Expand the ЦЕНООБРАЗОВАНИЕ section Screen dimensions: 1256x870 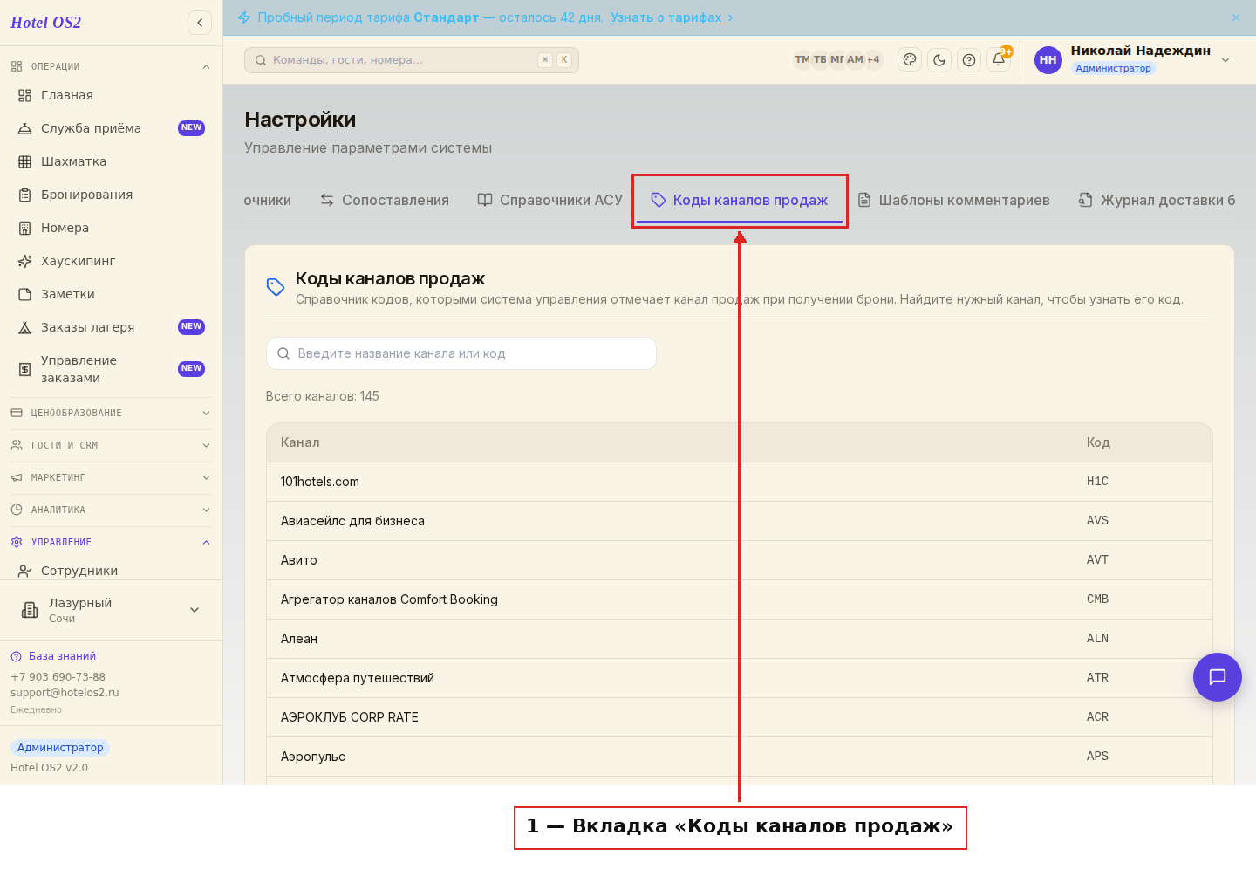coord(111,413)
